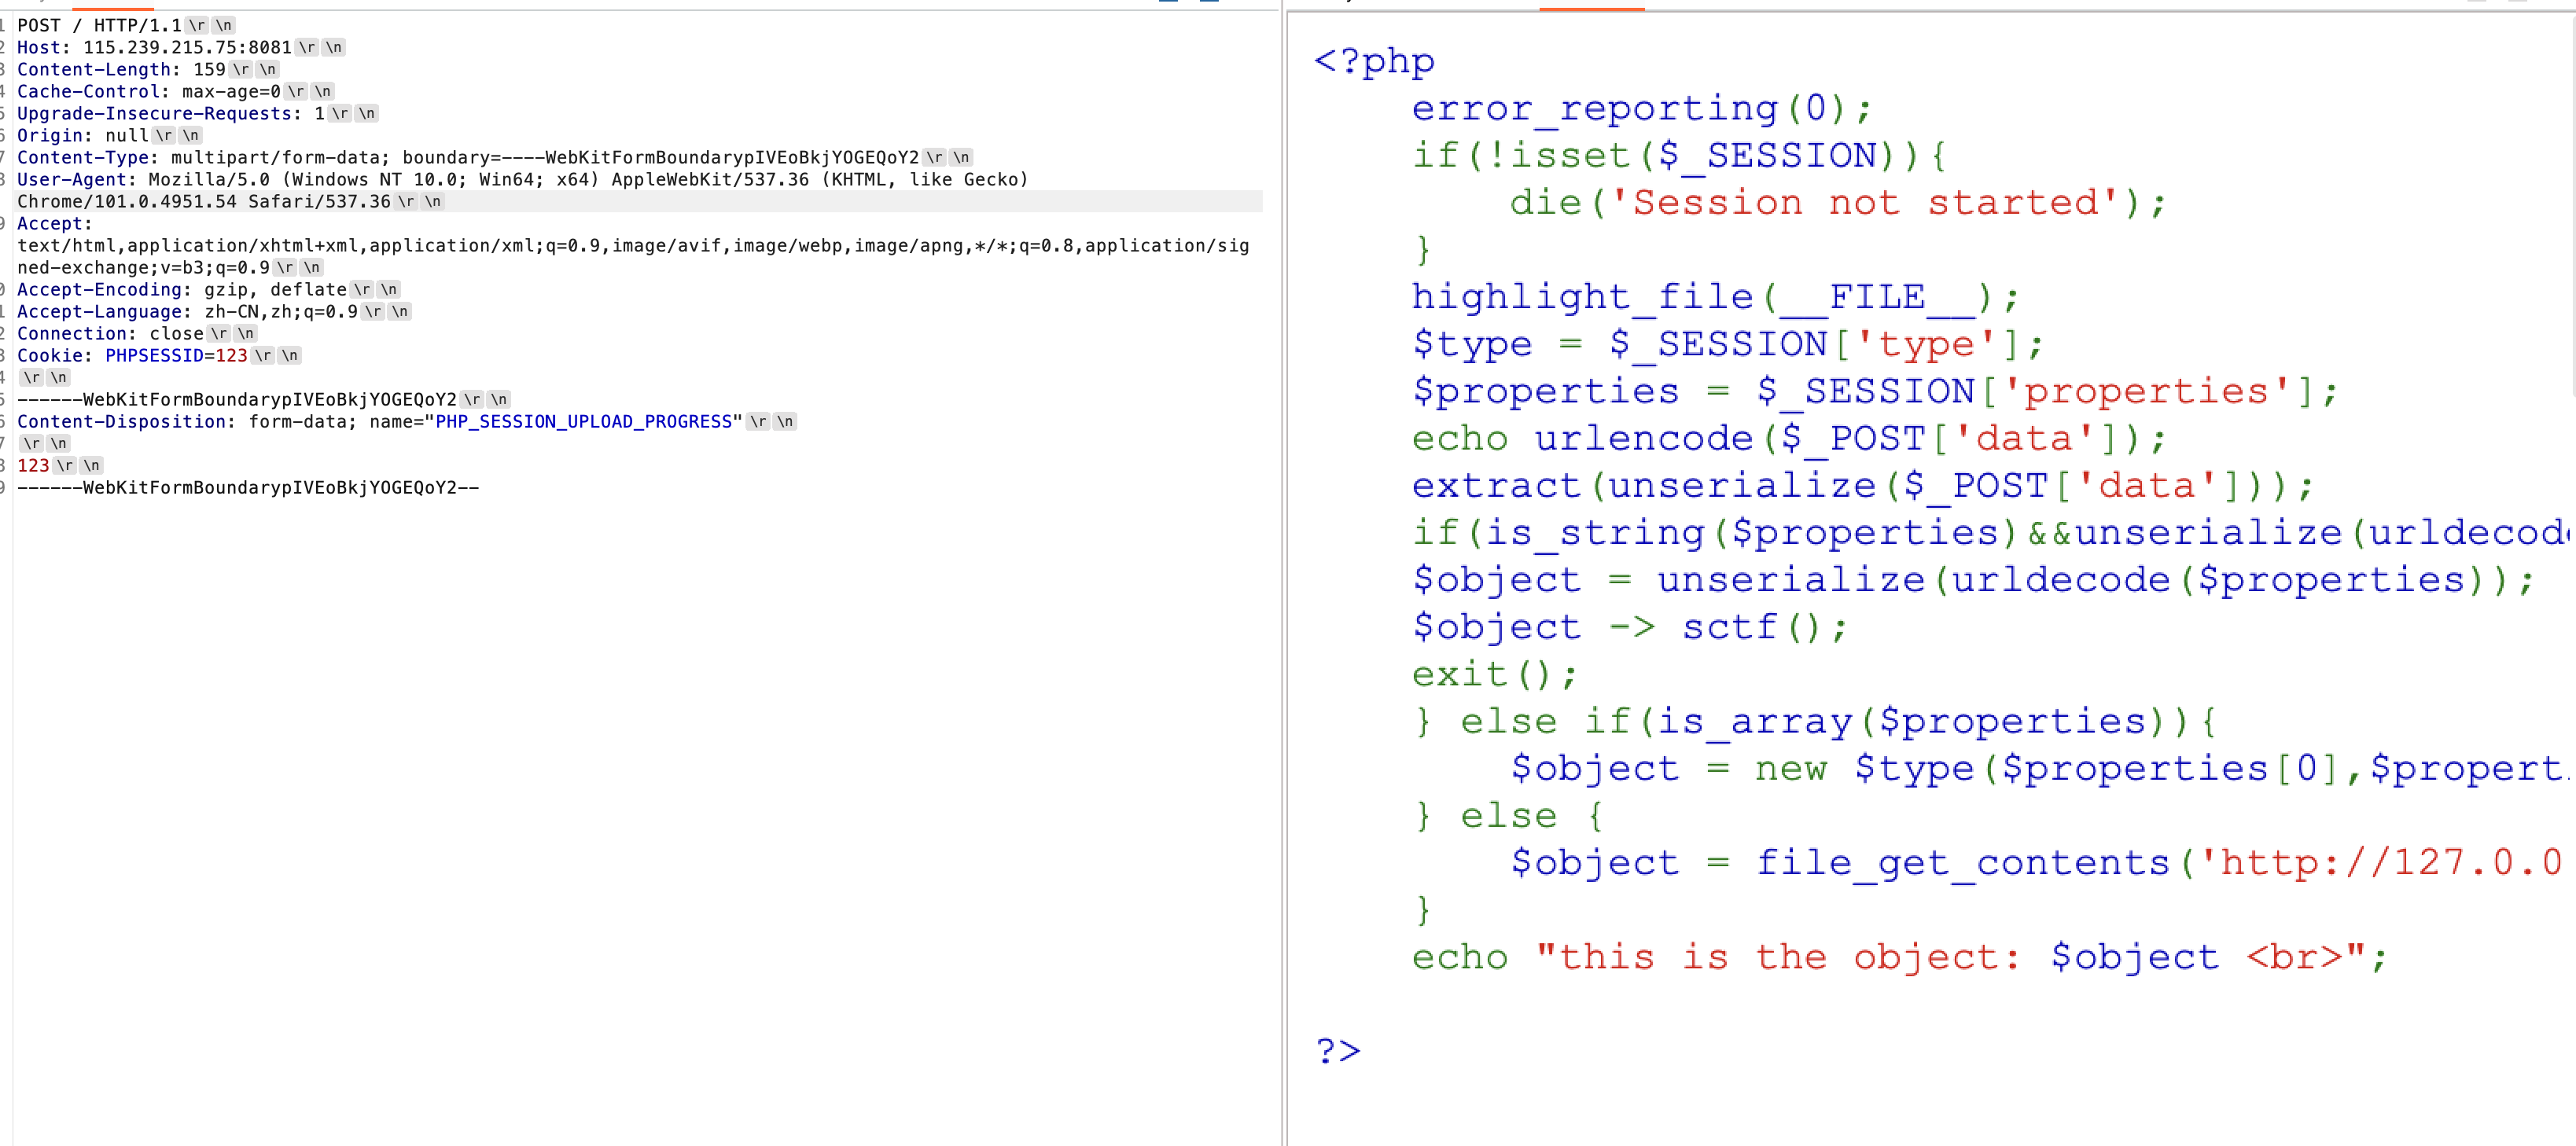Click the Accept-Encoding gzip, deflate line
The width and height of the screenshot is (2576, 1146).
(x=181, y=289)
